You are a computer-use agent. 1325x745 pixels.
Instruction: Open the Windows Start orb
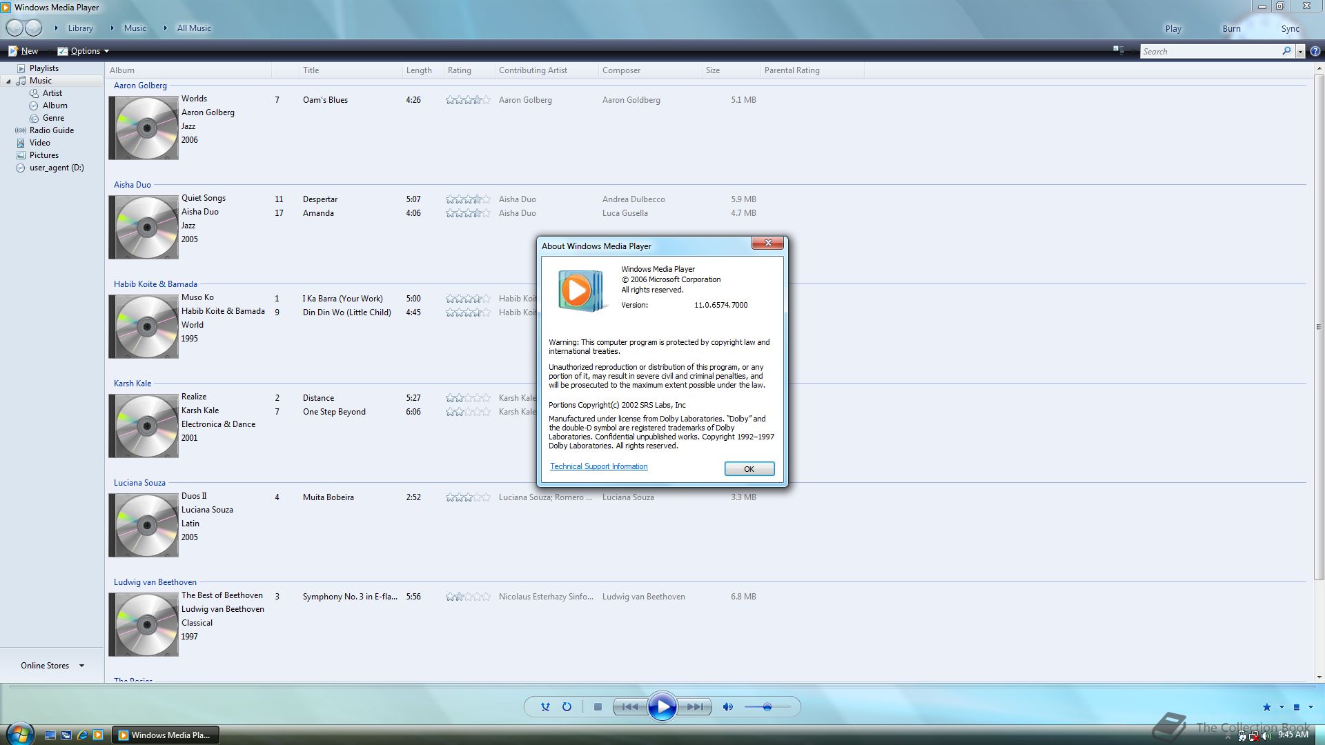tap(19, 734)
